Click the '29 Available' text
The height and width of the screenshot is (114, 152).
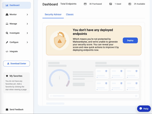[139, 4]
